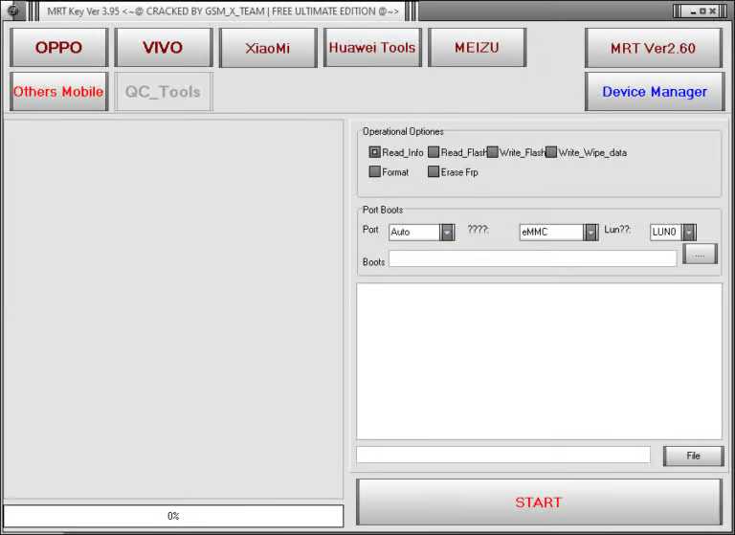Select the XiaoMi brand button
The width and height of the screenshot is (735, 535).
pyautogui.click(x=268, y=48)
